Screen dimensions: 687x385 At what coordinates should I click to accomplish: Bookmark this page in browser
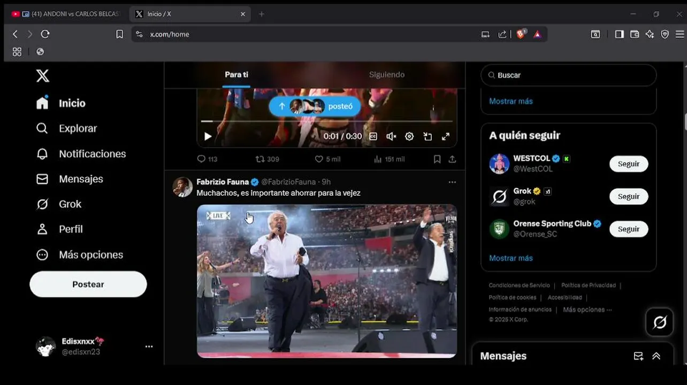click(x=119, y=34)
